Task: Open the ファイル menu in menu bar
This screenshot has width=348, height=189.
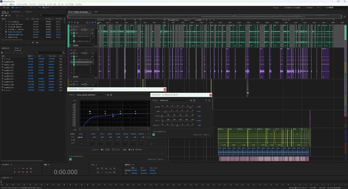Action: pyautogui.click(x=4, y=5)
